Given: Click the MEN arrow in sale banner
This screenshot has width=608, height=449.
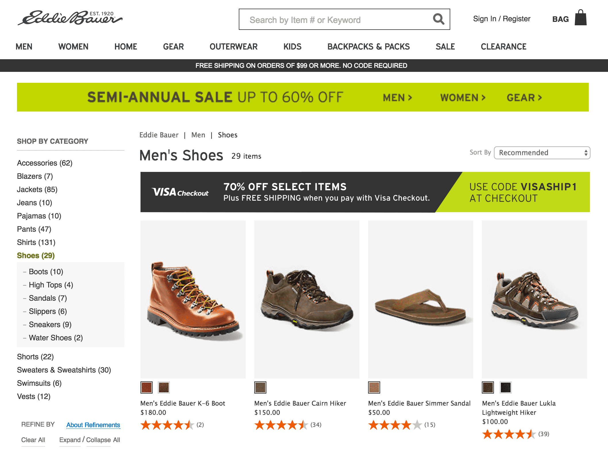Looking at the screenshot, I should 397,98.
